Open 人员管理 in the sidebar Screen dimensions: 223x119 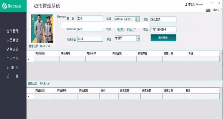12,40
